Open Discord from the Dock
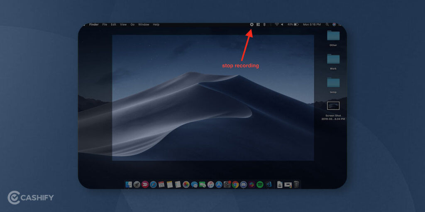Image resolution: width=425 pixels, height=212 pixels. pos(243,184)
